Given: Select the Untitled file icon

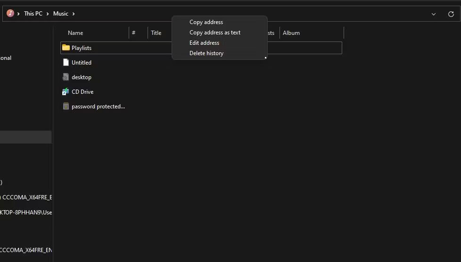Looking at the screenshot, I should [66, 62].
